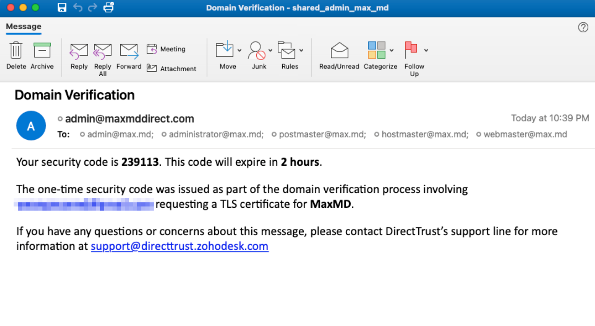Click the bold text 2 hours

point(300,162)
